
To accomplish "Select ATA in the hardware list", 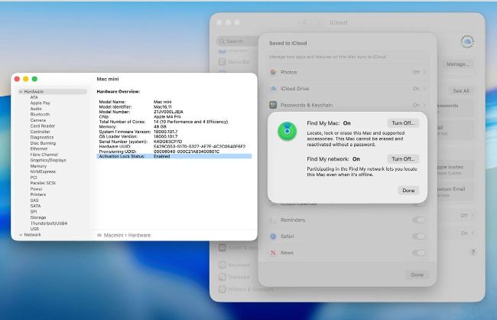I will click(x=34, y=97).
